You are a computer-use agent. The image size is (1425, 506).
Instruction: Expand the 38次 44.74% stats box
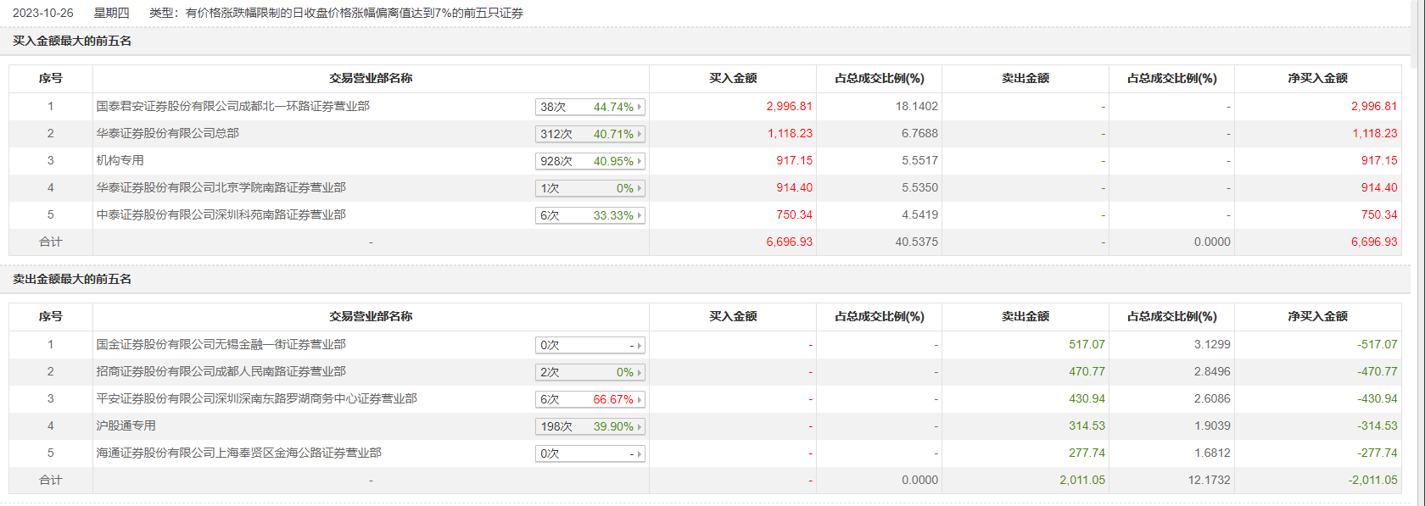[x=590, y=107]
